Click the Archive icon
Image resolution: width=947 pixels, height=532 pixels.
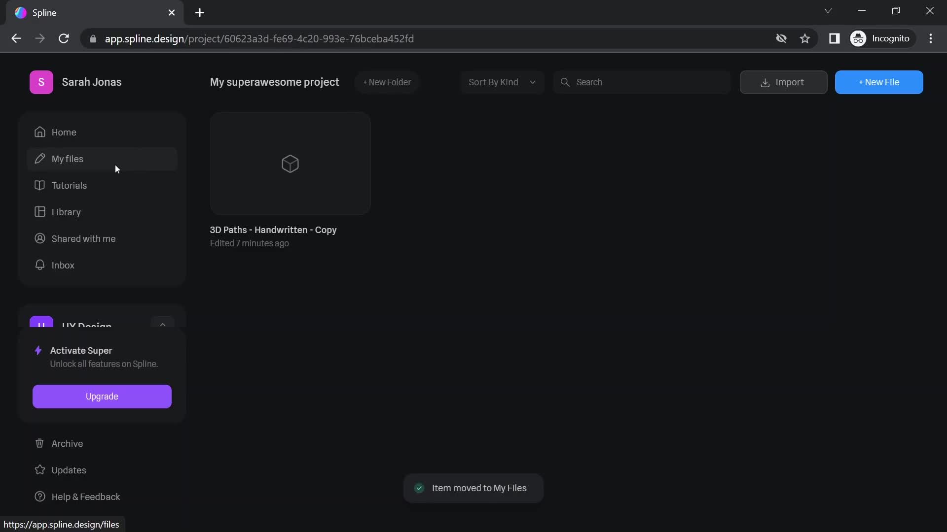(39, 443)
